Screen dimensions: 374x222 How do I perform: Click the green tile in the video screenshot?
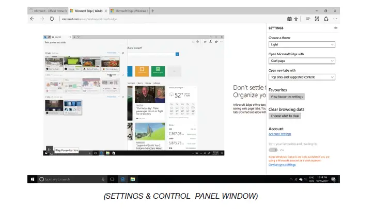pos(158,71)
